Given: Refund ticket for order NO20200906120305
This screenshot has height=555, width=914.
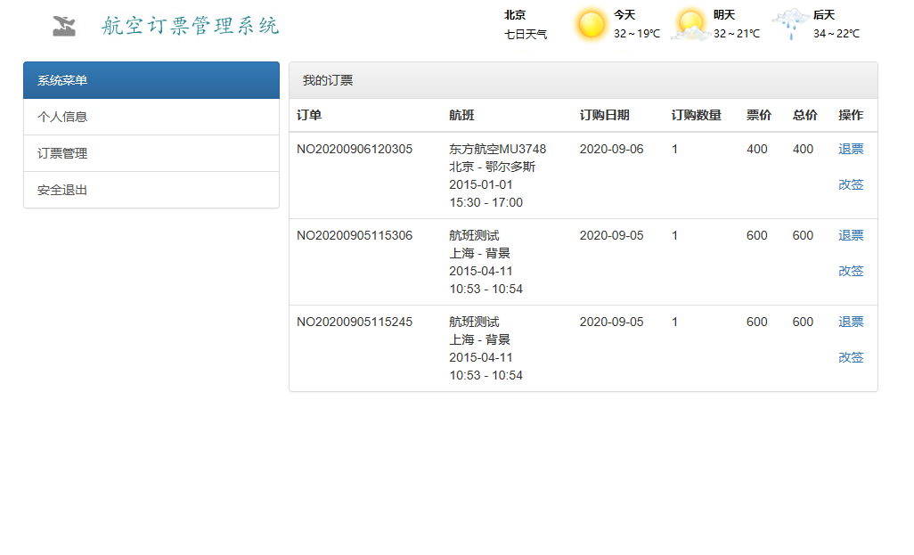Looking at the screenshot, I should [851, 150].
